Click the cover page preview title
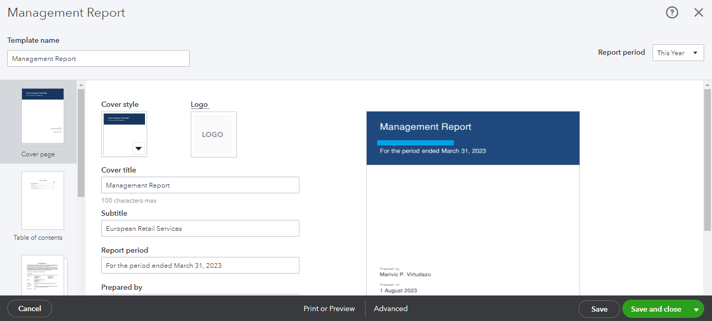 (x=426, y=127)
